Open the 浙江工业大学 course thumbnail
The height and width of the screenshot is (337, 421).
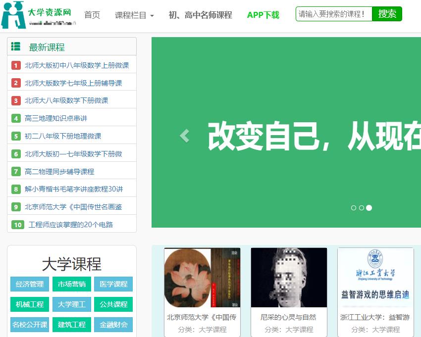[375, 278]
